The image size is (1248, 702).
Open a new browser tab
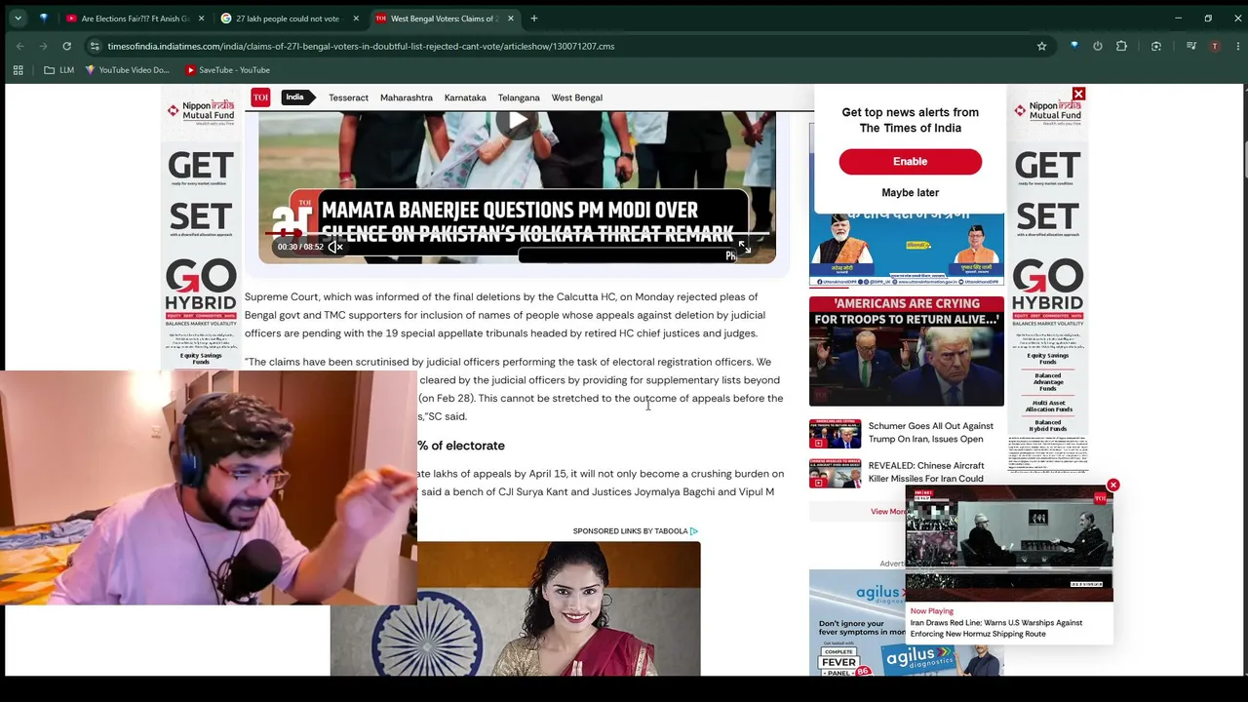click(x=534, y=19)
